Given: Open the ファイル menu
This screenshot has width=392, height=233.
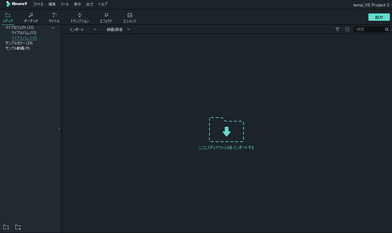Looking at the screenshot, I should coord(38,4).
